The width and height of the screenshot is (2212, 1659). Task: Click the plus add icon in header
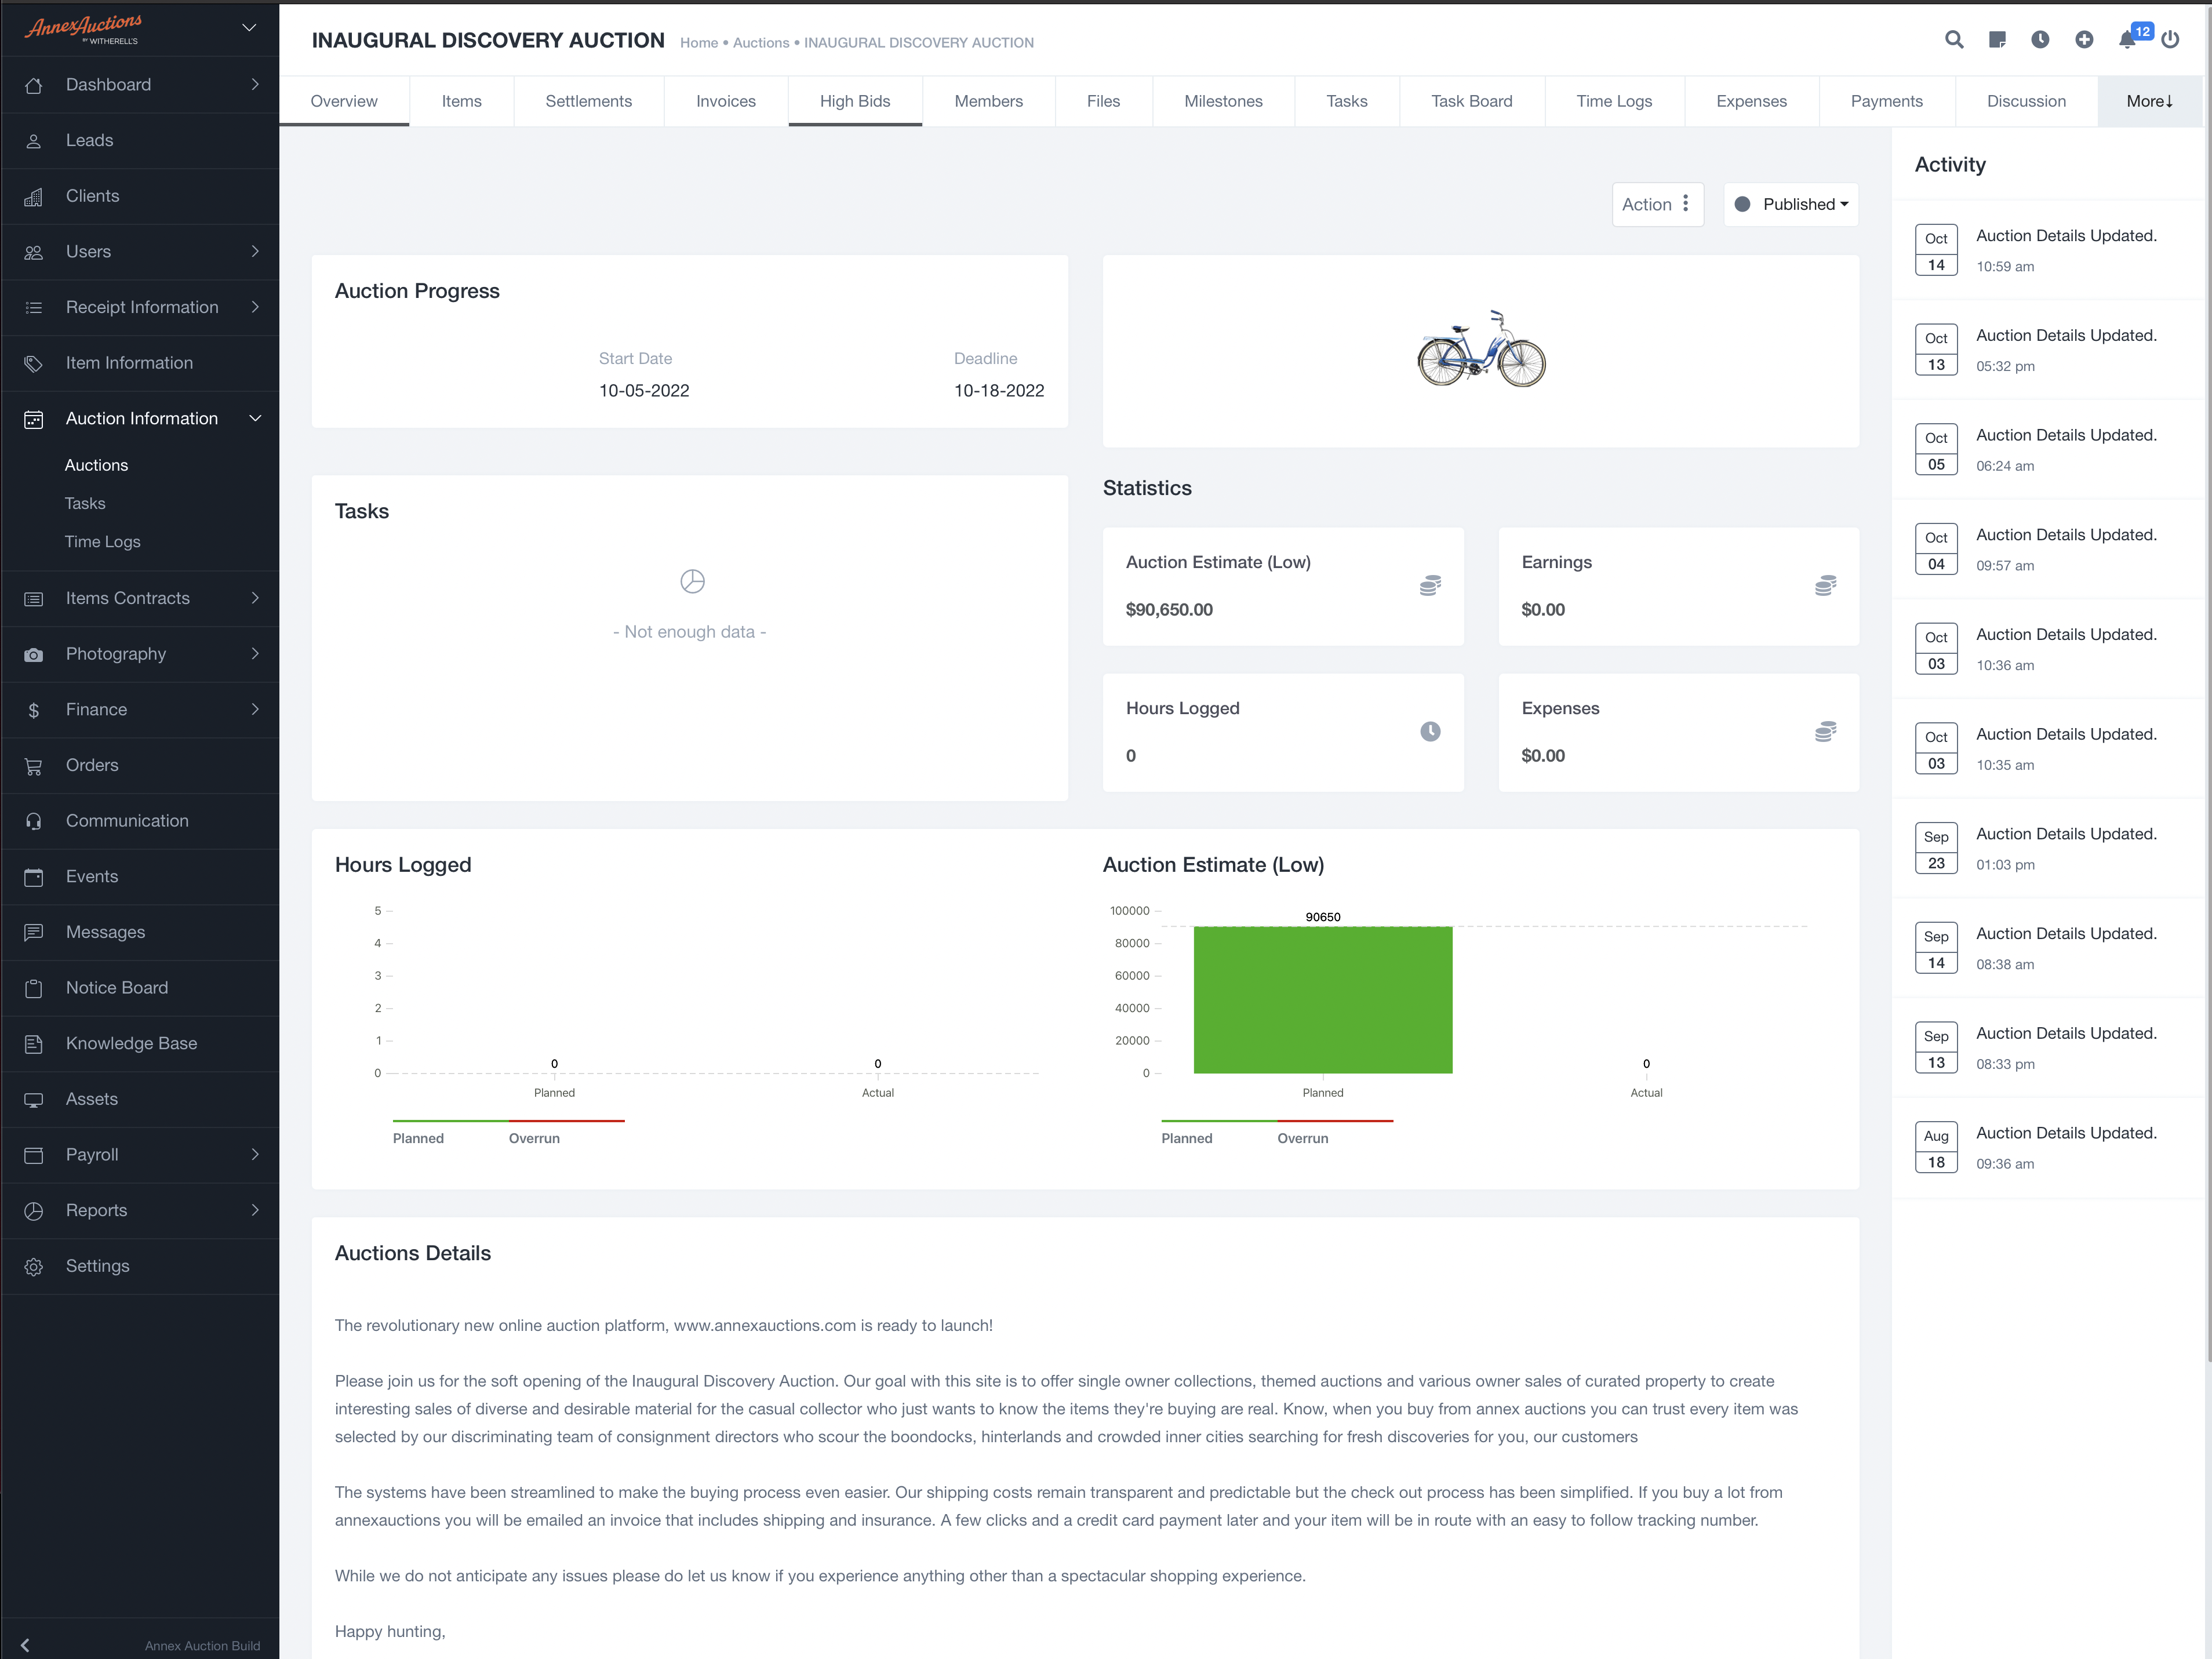(x=2084, y=40)
